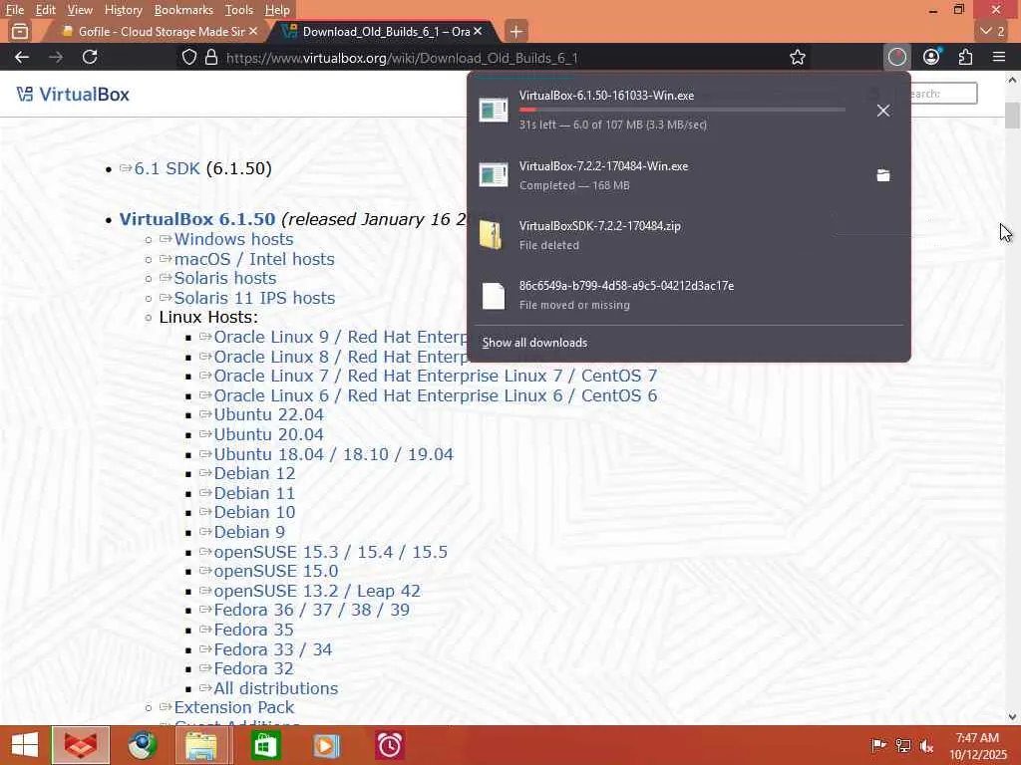
Task: Open the File menu
Action: click(14, 10)
